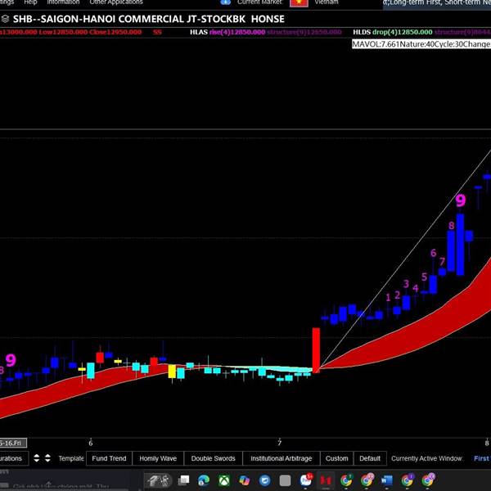Screen dimensions: 491x491
Task: Open Task View on the taskbar
Action: (183, 480)
